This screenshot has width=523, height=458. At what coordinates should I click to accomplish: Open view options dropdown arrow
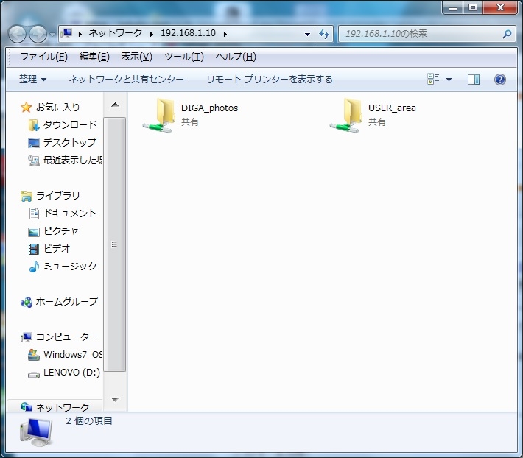coord(449,80)
